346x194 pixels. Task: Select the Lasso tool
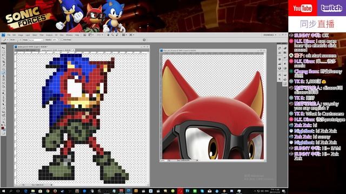(x=3, y=55)
